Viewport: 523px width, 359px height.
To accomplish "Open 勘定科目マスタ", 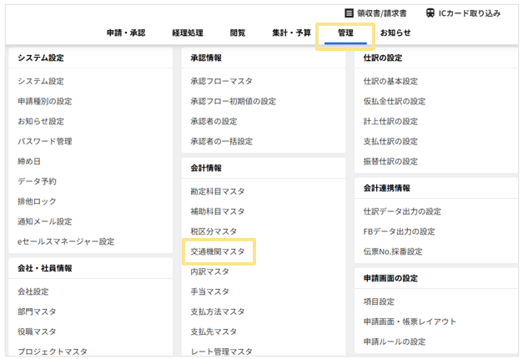I will tap(218, 191).
